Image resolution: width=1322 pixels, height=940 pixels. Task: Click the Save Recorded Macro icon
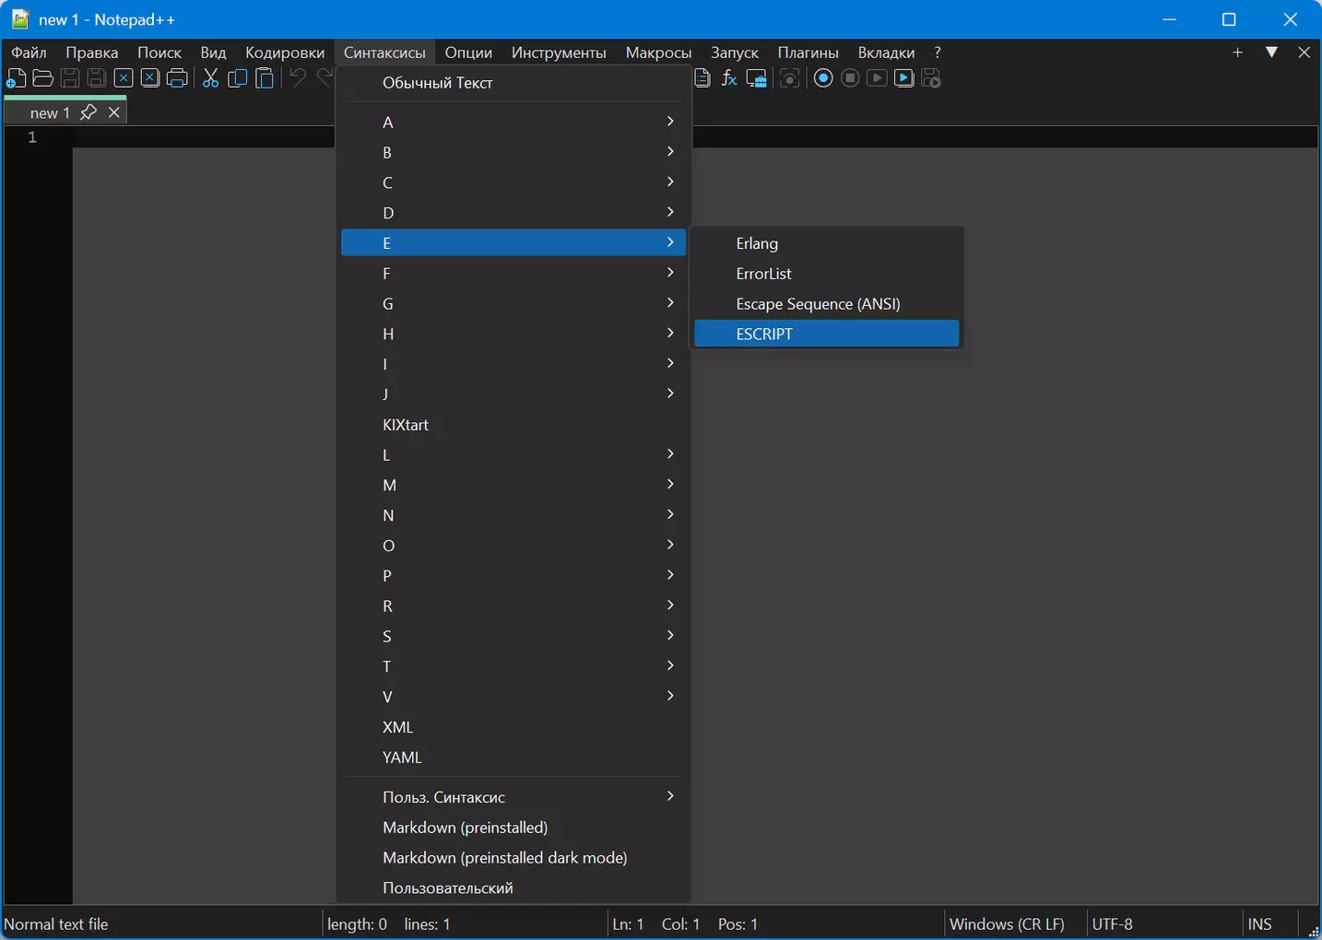pos(931,78)
